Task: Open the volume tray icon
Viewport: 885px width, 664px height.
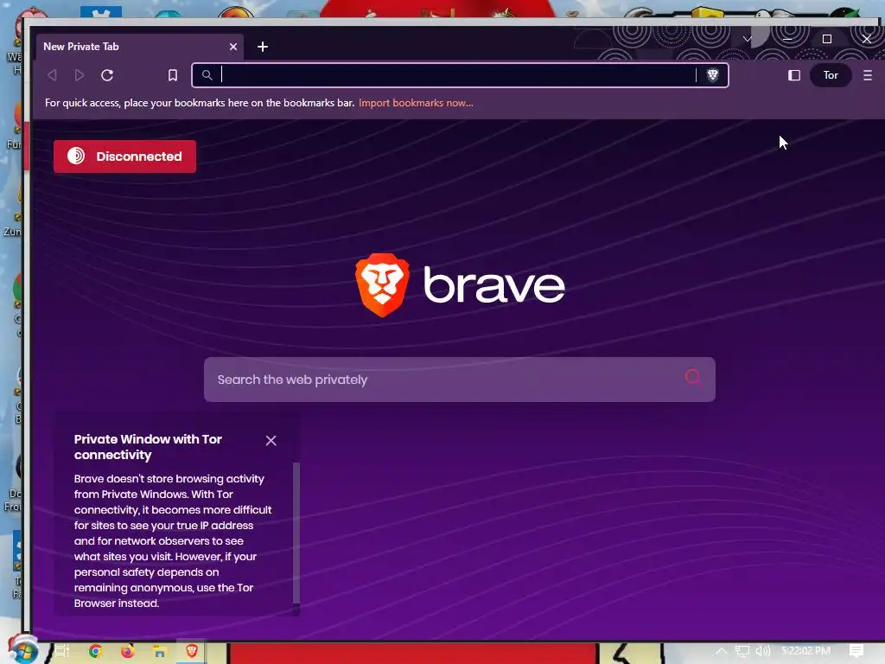Action: click(762, 651)
